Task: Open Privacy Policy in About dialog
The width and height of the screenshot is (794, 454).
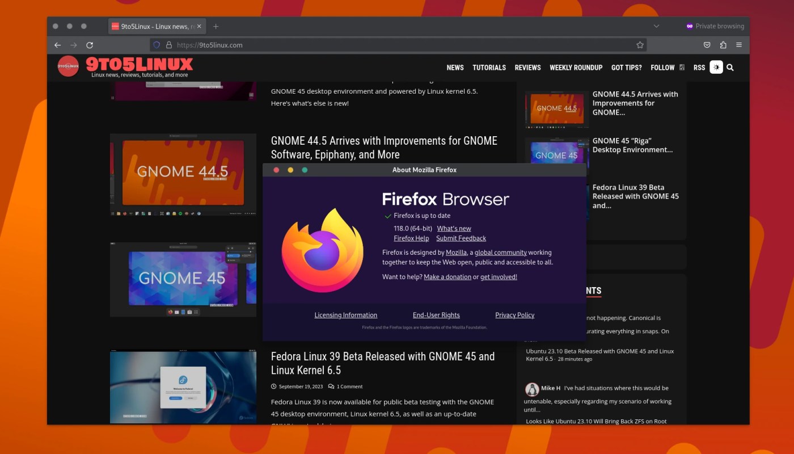Action: tap(515, 315)
